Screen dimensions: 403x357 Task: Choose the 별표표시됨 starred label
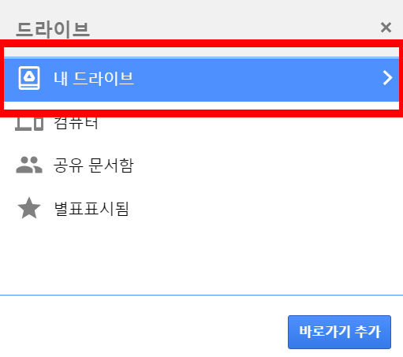pyautogui.click(x=91, y=209)
